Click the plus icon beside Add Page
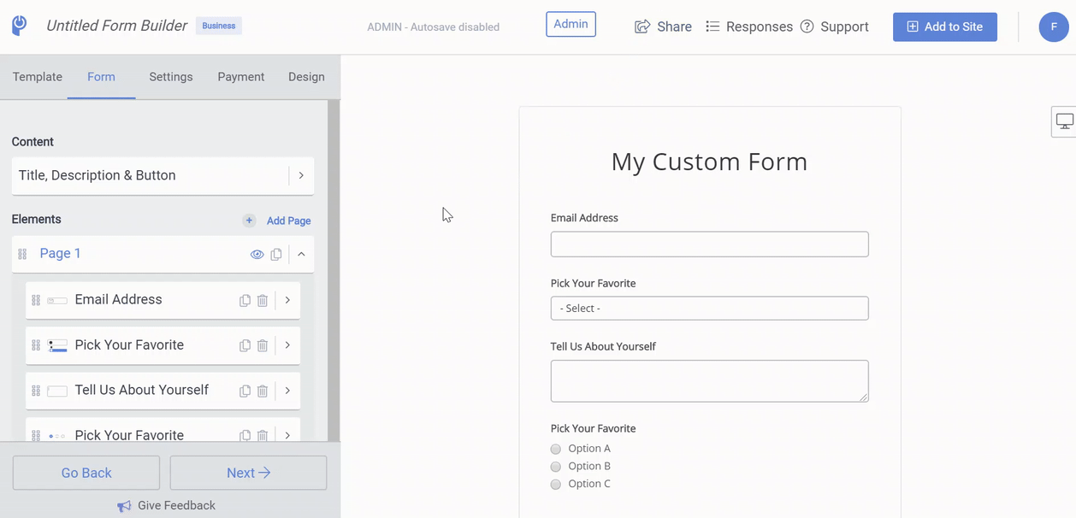The width and height of the screenshot is (1076, 518). point(249,221)
